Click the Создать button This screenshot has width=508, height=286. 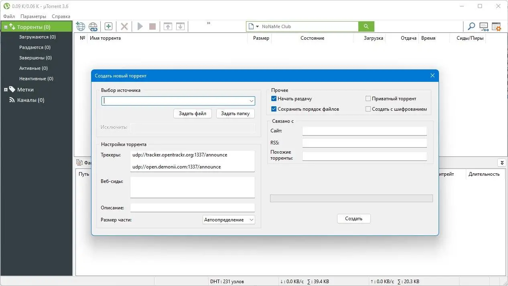click(354, 219)
